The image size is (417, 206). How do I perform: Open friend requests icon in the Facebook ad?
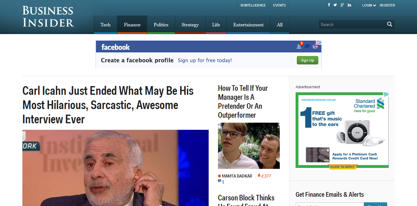coord(299,47)
